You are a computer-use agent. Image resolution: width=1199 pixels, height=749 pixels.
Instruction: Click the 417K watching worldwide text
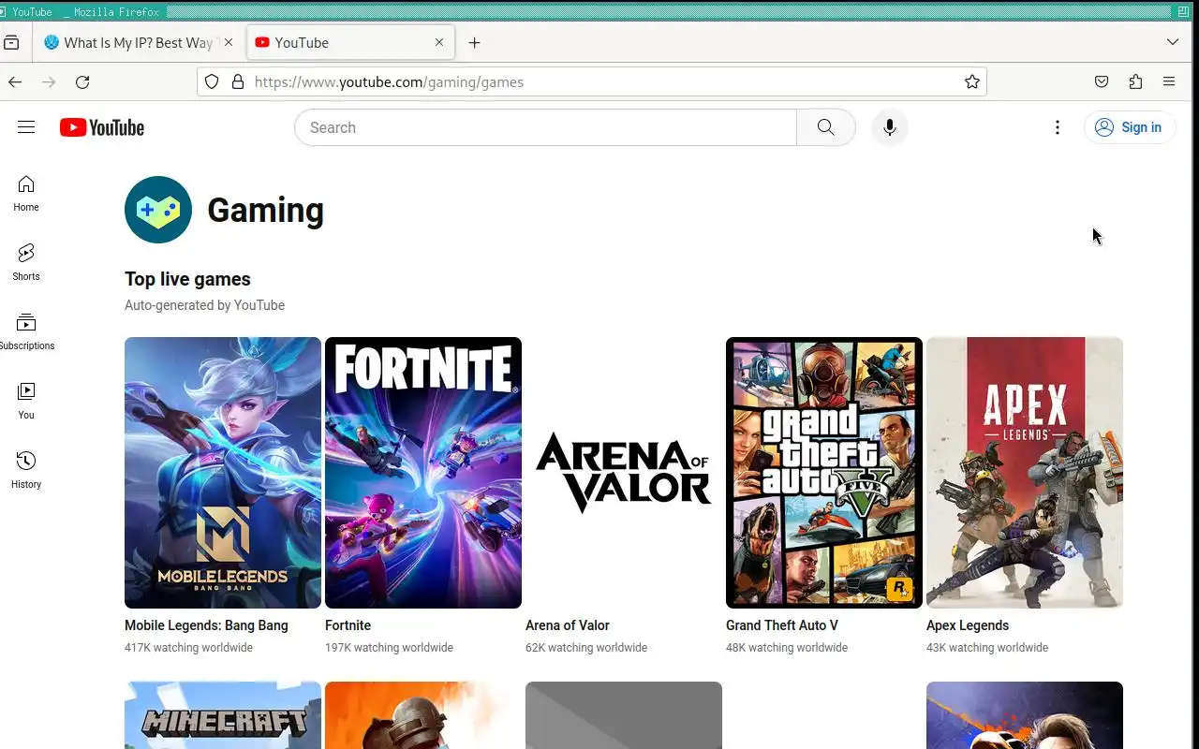click(x=188, y=648)
